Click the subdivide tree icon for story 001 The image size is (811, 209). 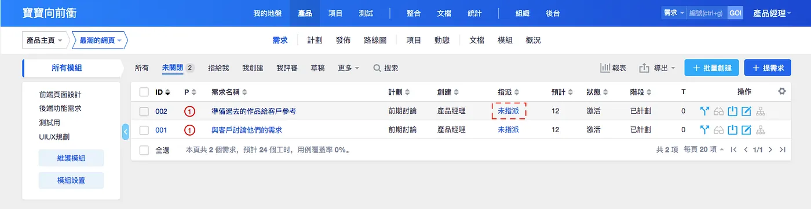(x=761, y=130)
